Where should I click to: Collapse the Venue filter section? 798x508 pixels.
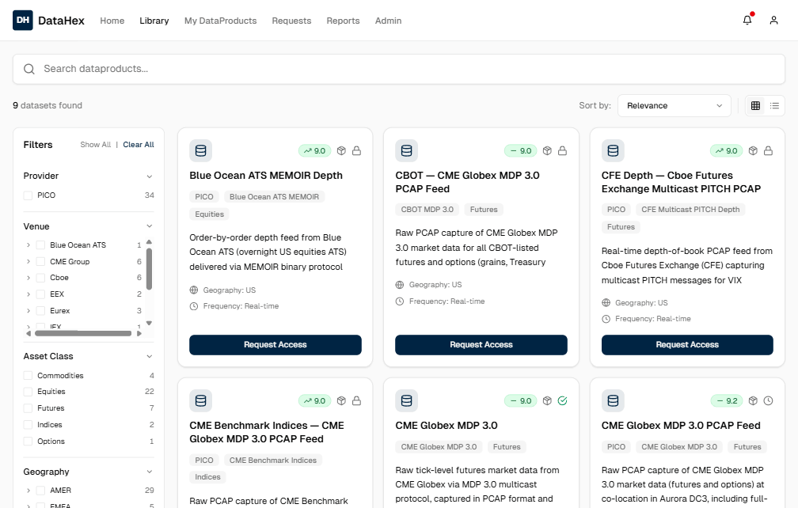(149, 226)
